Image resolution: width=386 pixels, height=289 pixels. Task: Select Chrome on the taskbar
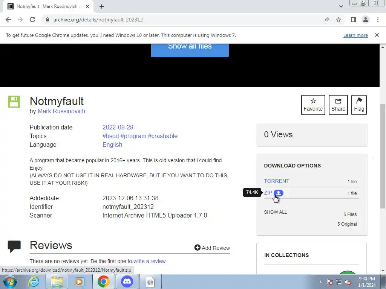(x=103, y=281)
